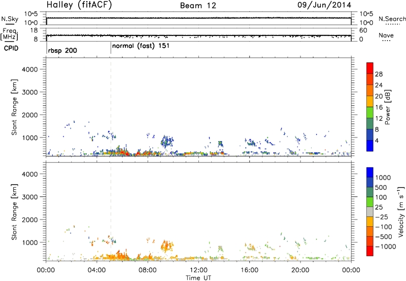The height and width of the screenshot is (281, 406).
Task: Click the 'N.Search' legend label
Action: tap(392, 19)
